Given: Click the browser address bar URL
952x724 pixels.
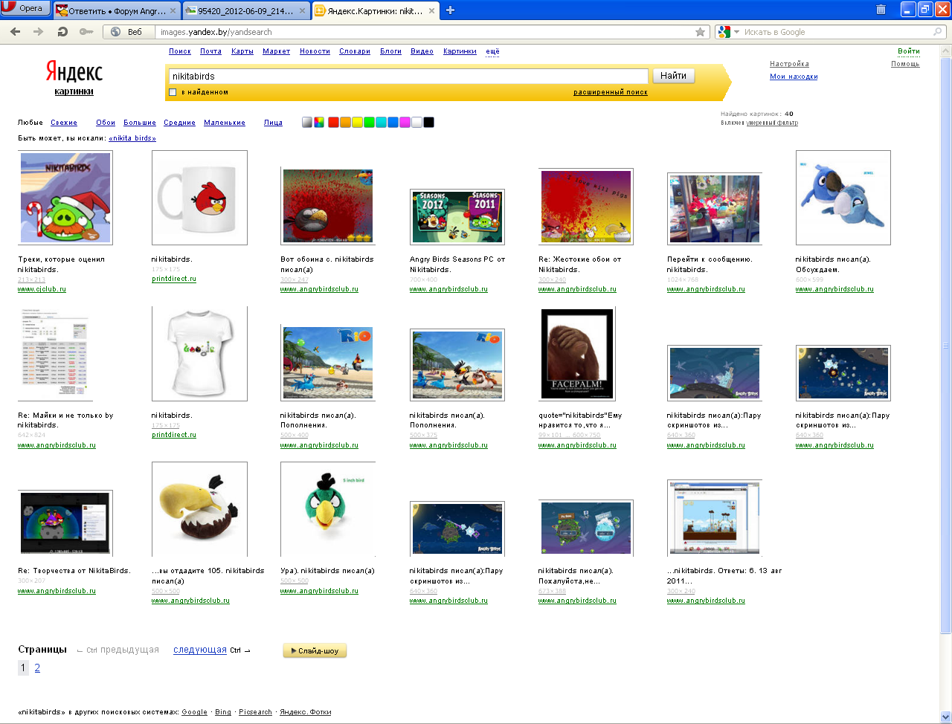Looking at the screenshot, I should tap(424, 32).
